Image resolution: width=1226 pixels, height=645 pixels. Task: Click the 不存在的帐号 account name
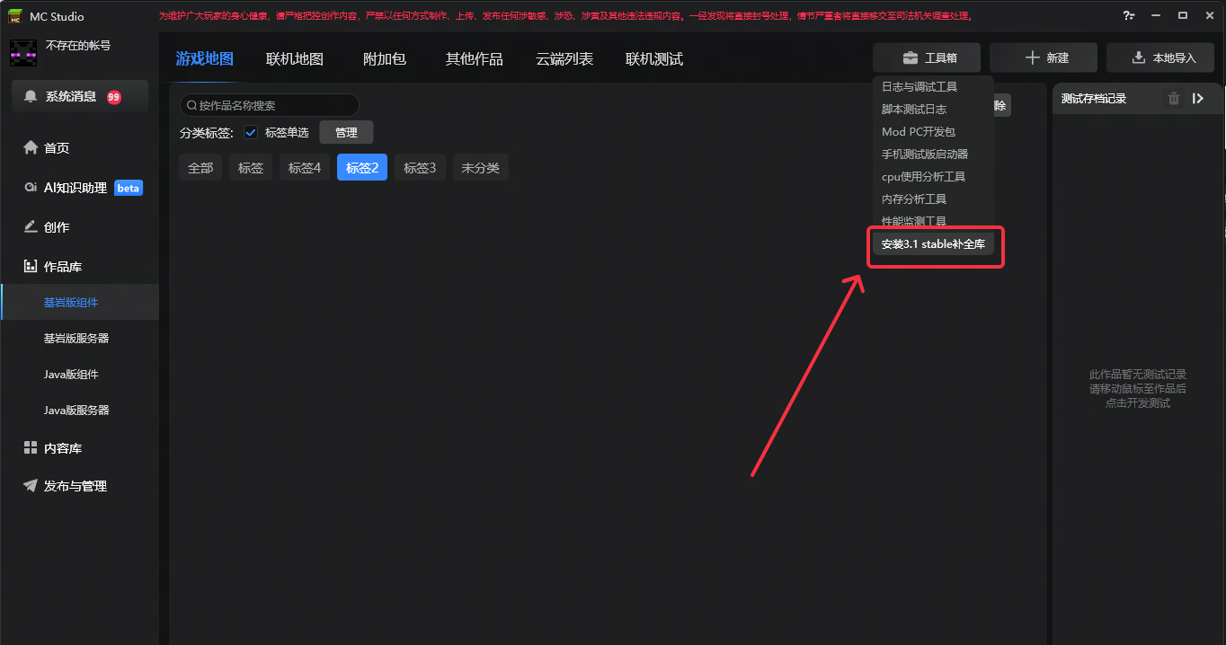tap(78, 46)
